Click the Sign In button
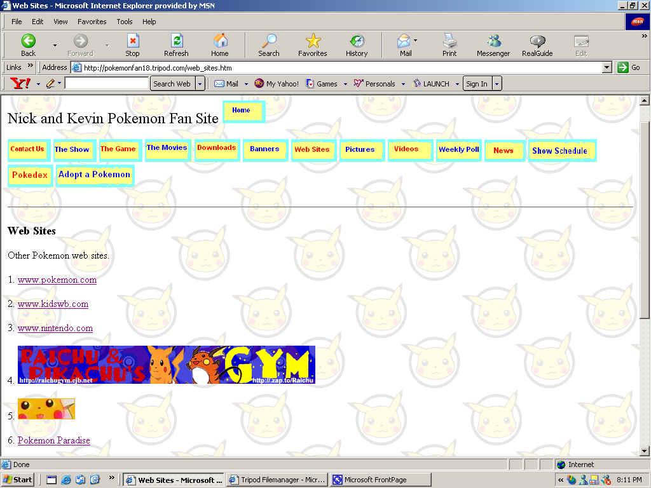 [477, 83]
